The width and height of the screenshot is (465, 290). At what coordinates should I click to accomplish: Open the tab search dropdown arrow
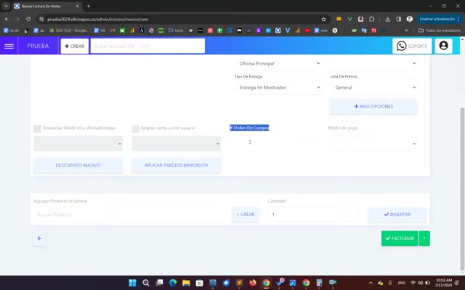tap(6, 6)
